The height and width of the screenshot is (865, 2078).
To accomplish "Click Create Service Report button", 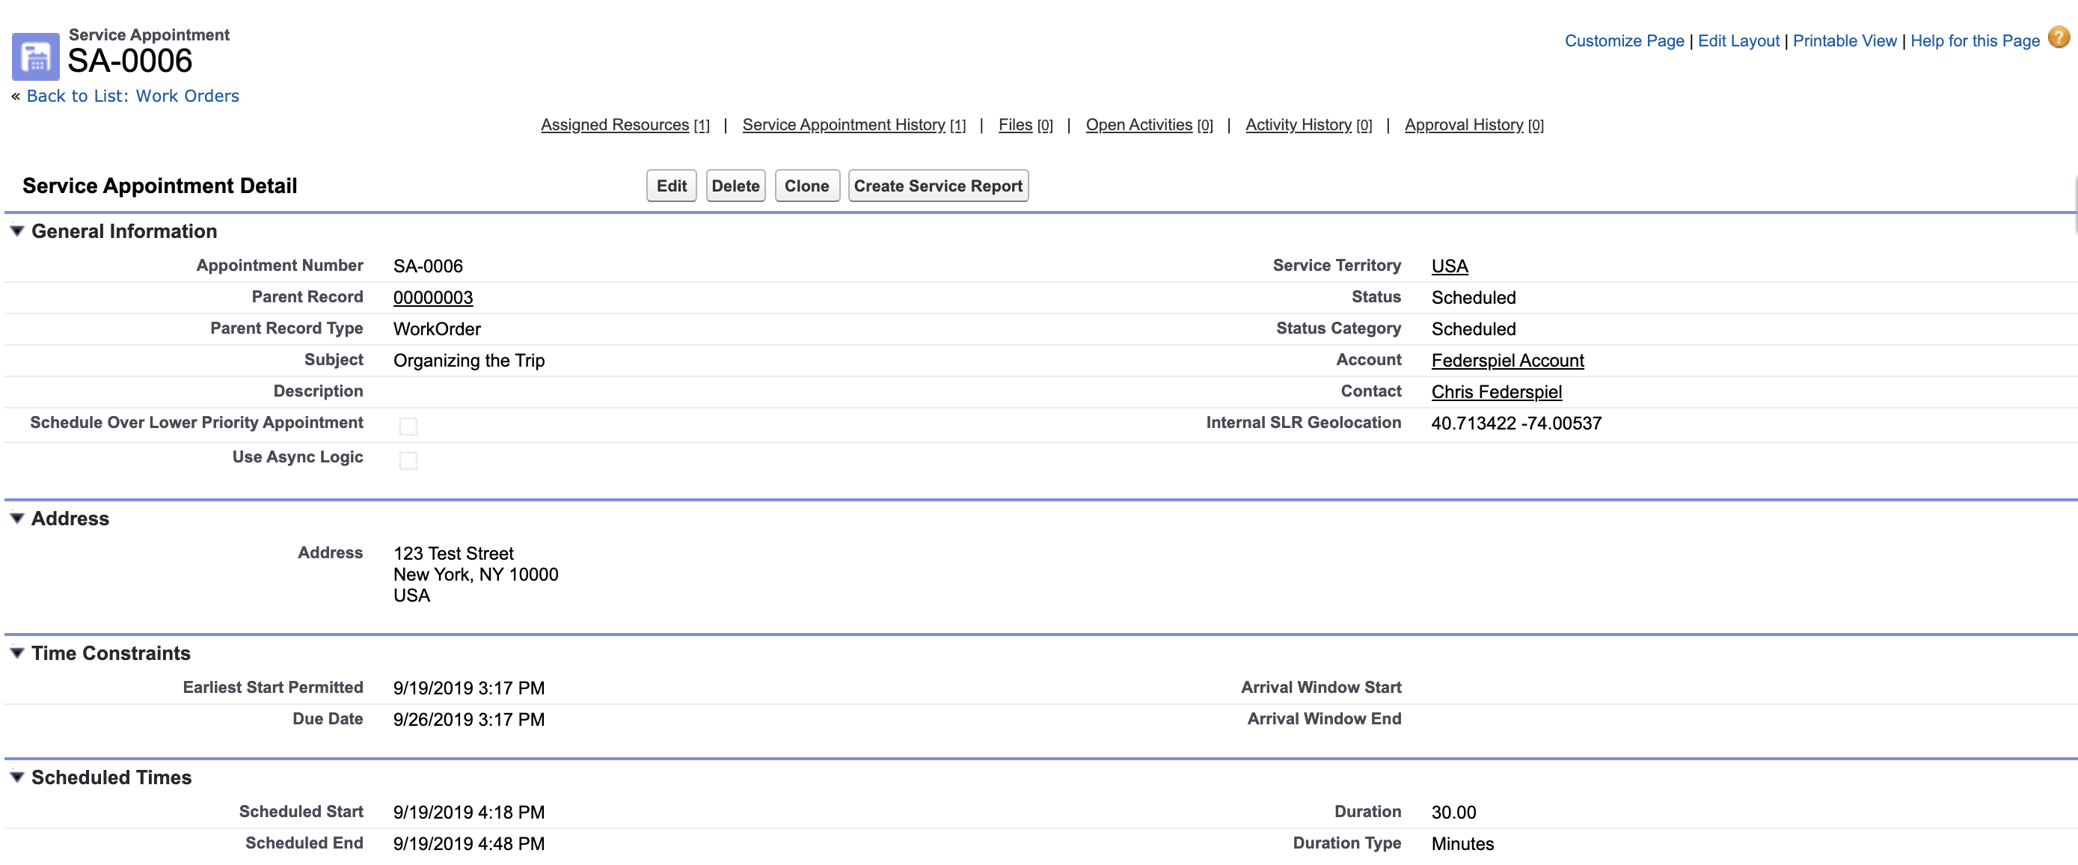I will (x=937, y=186).
